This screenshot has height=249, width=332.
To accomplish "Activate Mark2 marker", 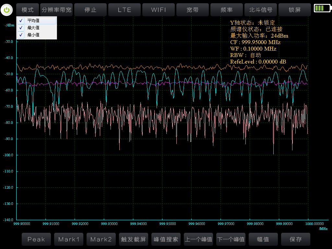I will tap(101, 239).
